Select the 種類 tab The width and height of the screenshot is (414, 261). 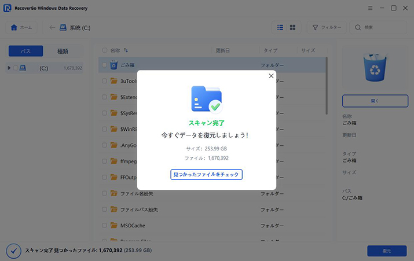(x=63, y=51)
